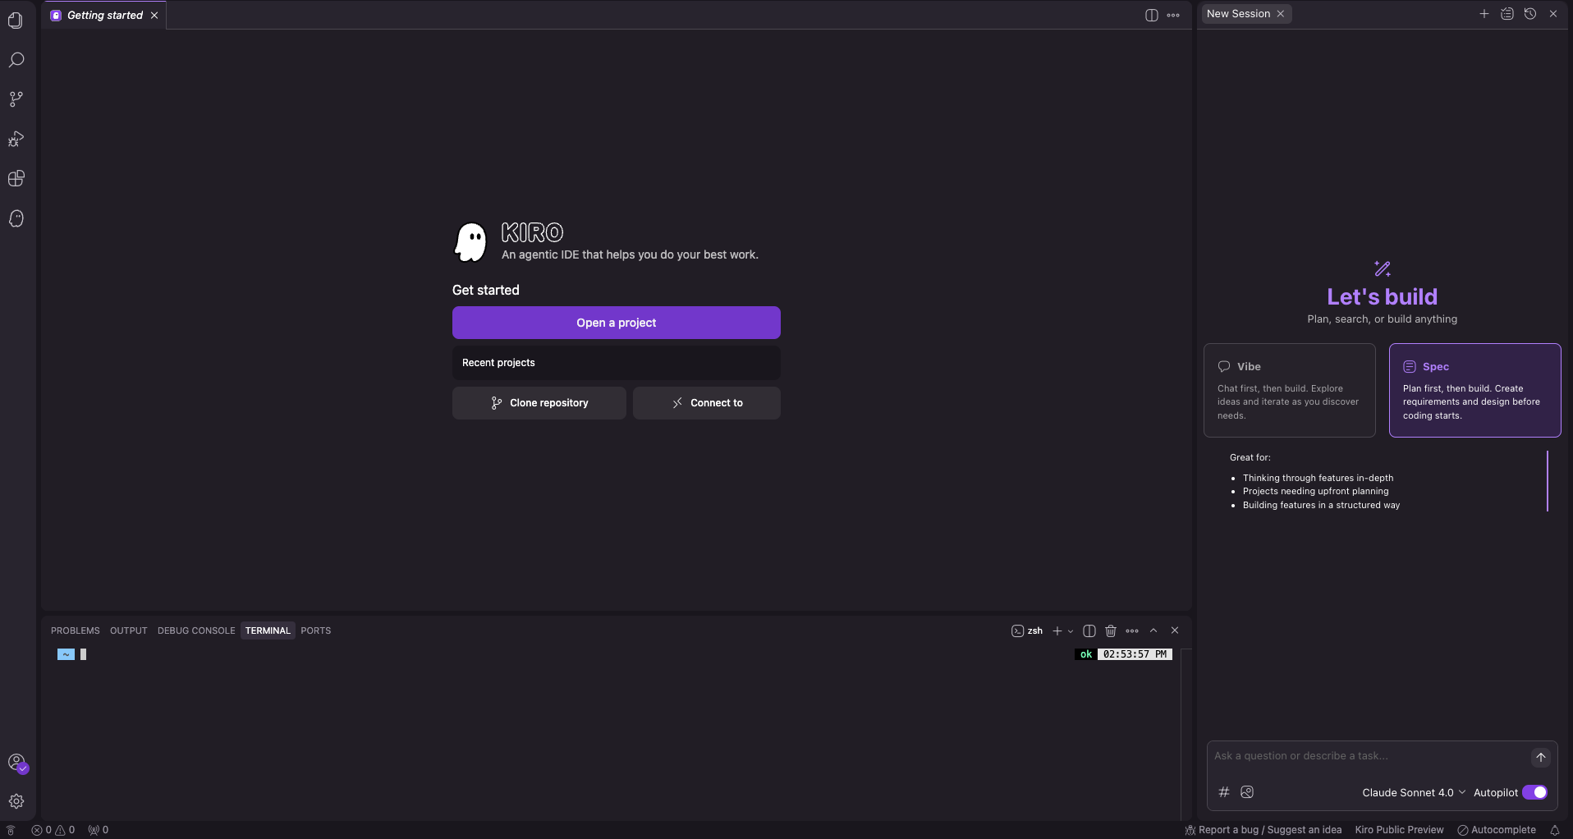This screenshot has height=839, width=1573.
Task: Click the hash context icon in chat
Action: tap(1224, 792)
